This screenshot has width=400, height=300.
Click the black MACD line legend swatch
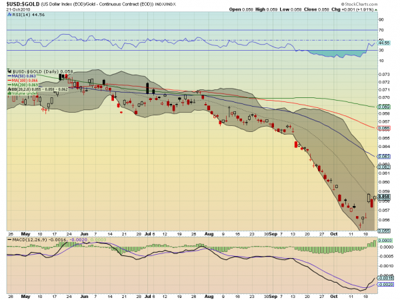pyautogui.click(x=9, y=240)
